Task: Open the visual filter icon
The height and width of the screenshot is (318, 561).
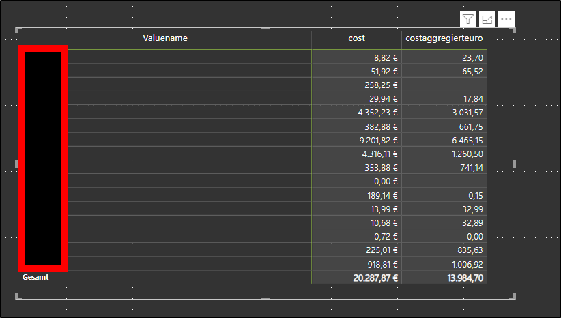Action: 468,19
